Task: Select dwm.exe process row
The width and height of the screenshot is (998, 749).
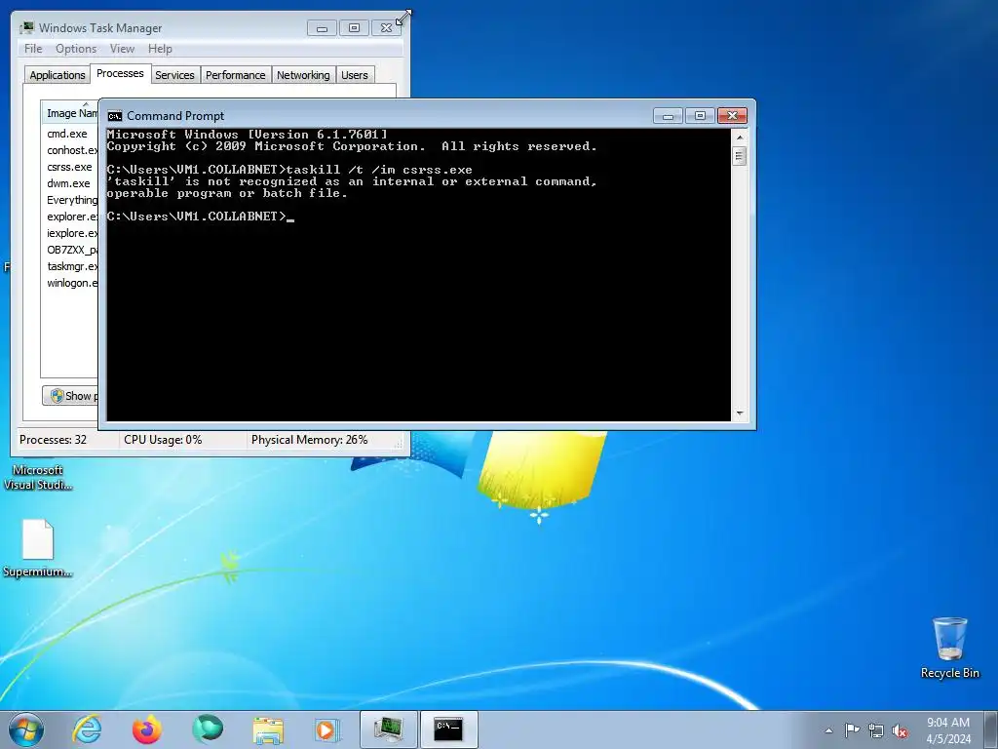Action: (70, 183)
